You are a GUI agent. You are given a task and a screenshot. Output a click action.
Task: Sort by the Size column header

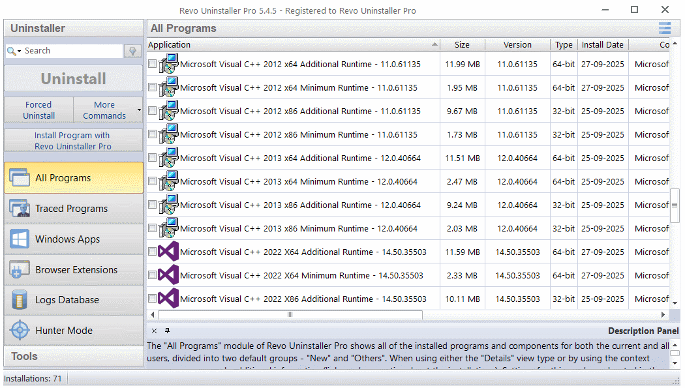click(x=462, y=44)
